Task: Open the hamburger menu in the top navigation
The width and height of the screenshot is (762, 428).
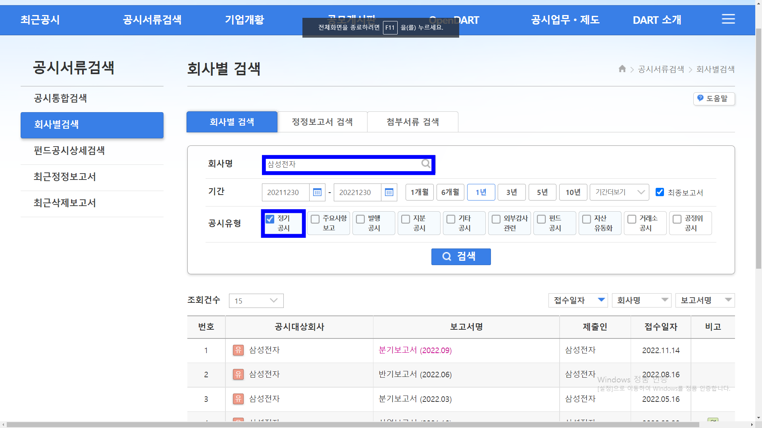Action: (x=728, y=19)
